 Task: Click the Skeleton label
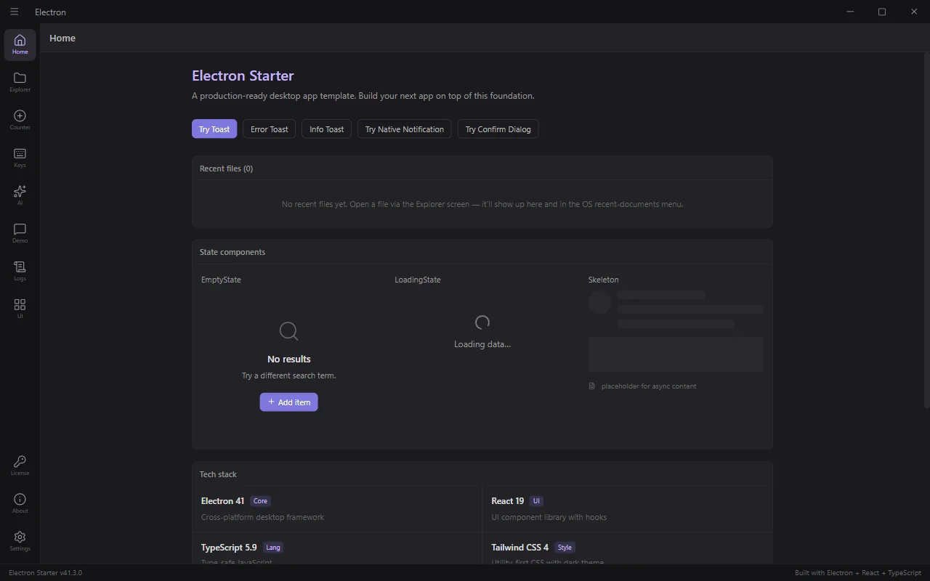click(604, 280)
